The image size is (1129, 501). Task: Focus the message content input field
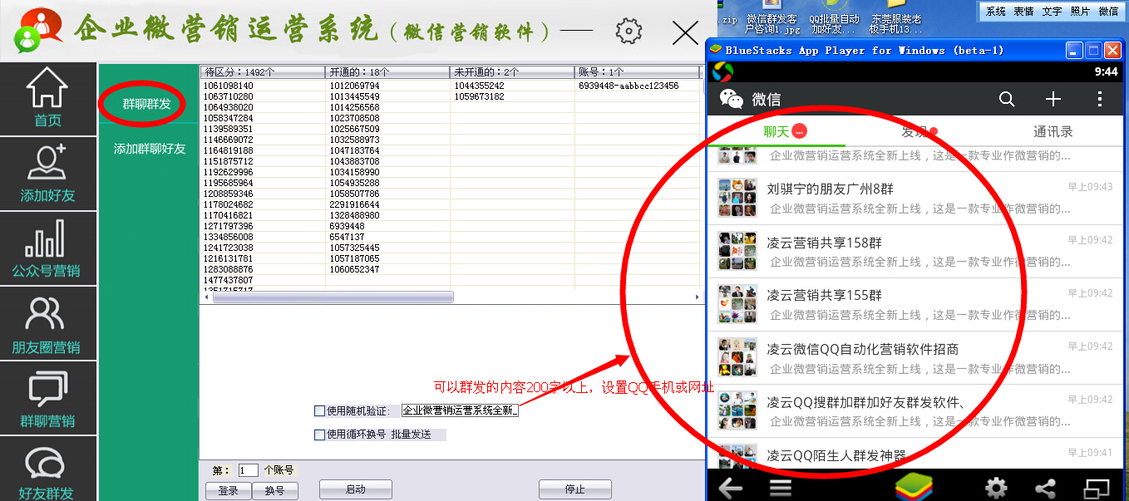(x=460, y=410)
